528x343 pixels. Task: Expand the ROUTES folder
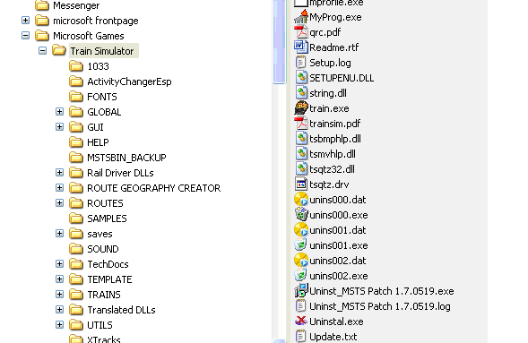pos(59,203)
